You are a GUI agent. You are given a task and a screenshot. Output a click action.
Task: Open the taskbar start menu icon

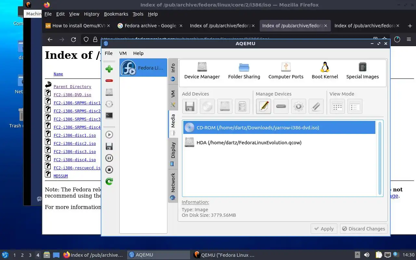click(x=5, y=255)
